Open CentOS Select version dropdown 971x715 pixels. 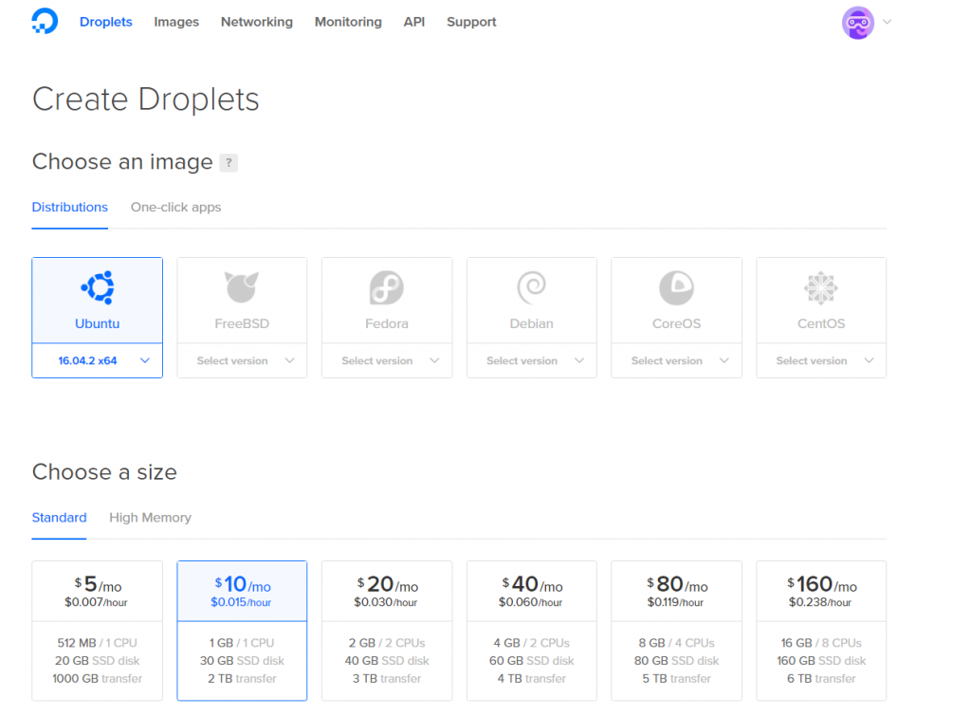pyautogui.click(x=821, y=361)
